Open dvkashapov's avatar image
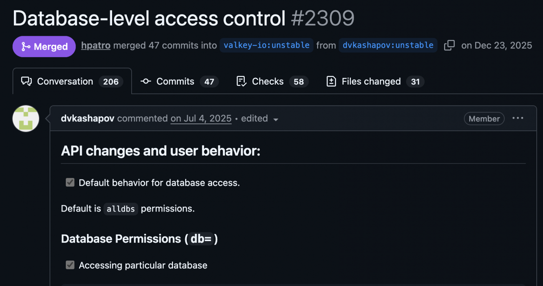This screenshot has height=286, width=543. click(26, 119)
